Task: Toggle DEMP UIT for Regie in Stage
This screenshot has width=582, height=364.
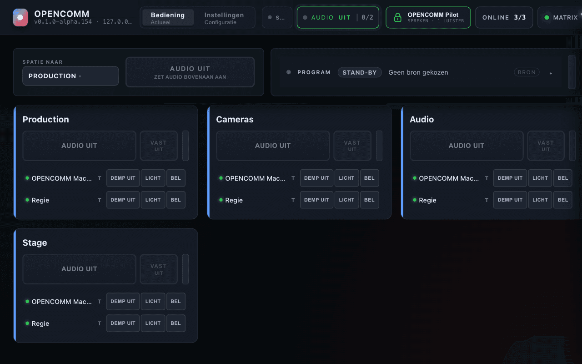Action: coord(123,323)
